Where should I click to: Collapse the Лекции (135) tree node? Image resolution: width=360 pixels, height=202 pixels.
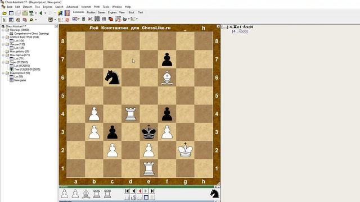(3, 44)
